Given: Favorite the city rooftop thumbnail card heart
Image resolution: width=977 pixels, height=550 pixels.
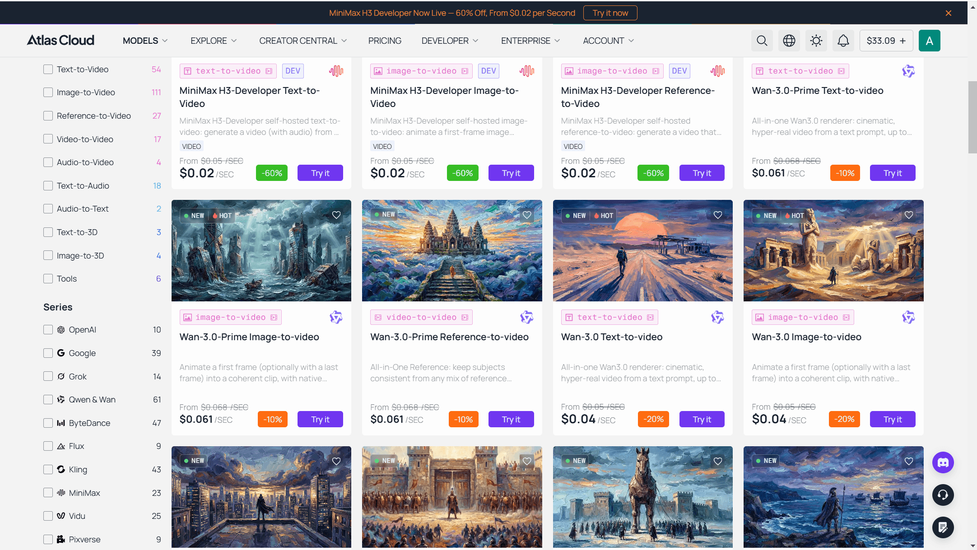Looking at the screenshot, I should coord(336,461).
